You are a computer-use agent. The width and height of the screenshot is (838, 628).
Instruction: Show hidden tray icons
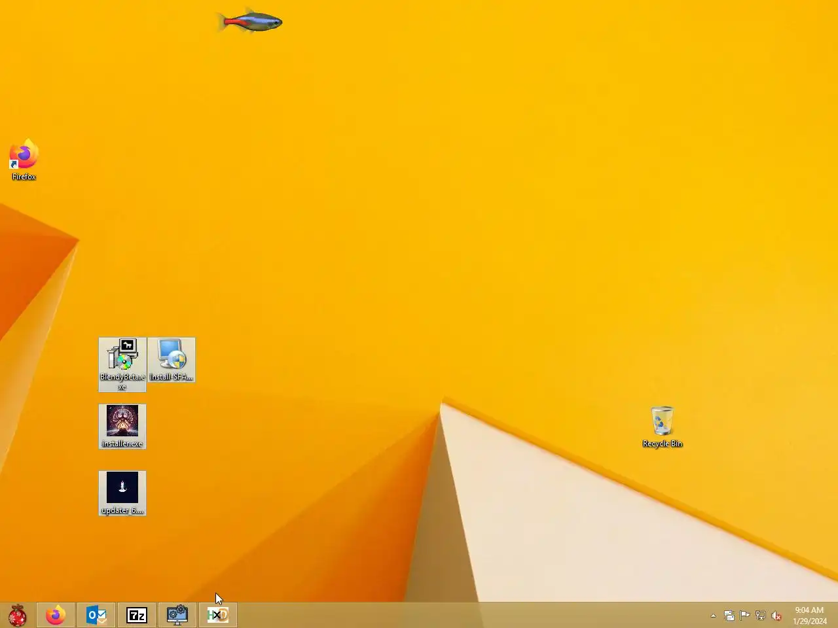[x=713, y=616]
